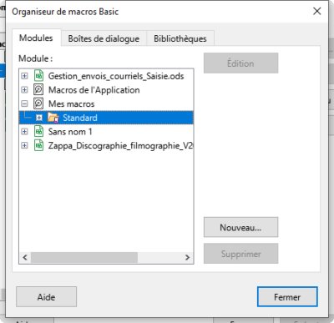Expand the Standard library node
This screenshot has width=334, height=323.
[x=39, y=118]
